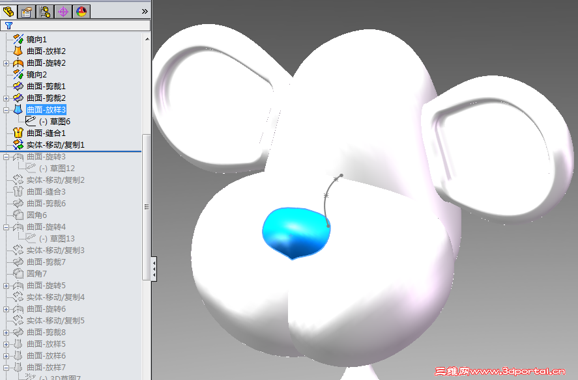
Task: Open the PropertyManager tab
Action: point(25,11)
